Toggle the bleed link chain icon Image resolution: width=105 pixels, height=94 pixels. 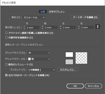pos(98,27)
